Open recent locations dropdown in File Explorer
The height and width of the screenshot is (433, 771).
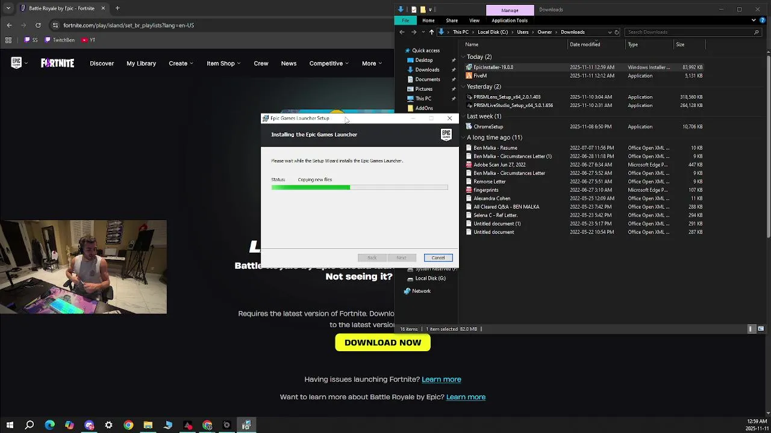click(423, 32)
